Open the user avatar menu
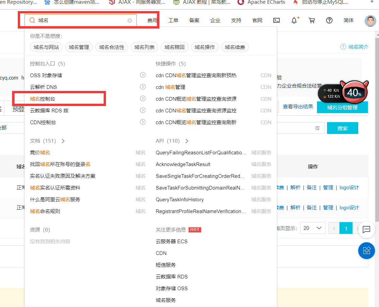This screenshot has height=307, width=379. point(370,21)
